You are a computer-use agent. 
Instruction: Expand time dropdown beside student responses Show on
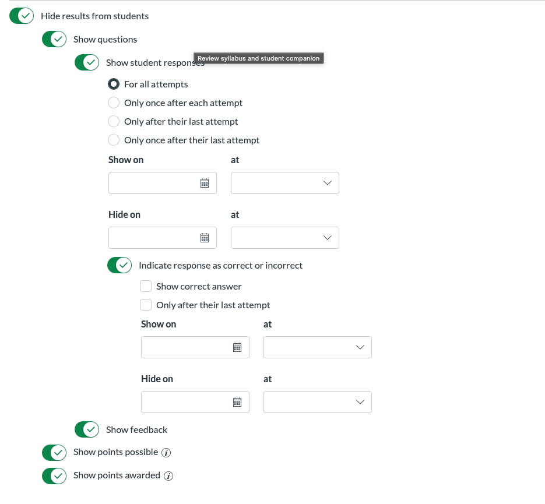click(284, 183)
